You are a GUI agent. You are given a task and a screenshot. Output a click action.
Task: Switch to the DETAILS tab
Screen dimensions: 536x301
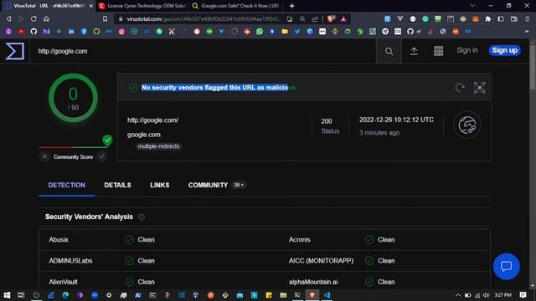point(117,186)
